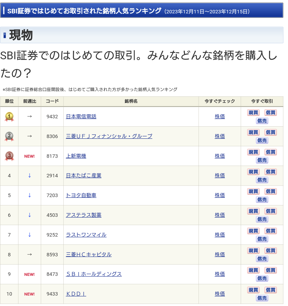Click 信売 icon for 上新電機
The image size is (288, 306).
[x=262, y=160]
